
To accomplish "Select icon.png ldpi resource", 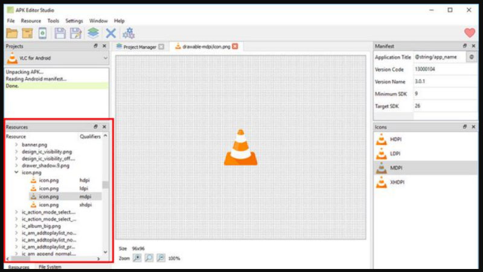I will 65,188.
